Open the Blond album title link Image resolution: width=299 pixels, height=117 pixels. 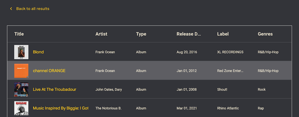(38, 52)
